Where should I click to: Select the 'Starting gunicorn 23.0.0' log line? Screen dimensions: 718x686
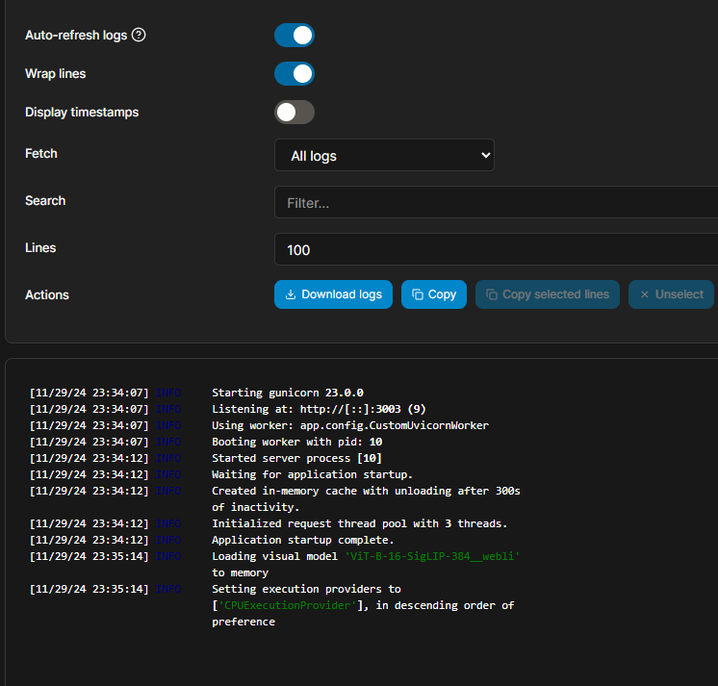point(287,393)
